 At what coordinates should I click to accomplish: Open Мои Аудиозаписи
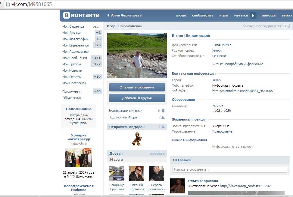tap(76, 52)
